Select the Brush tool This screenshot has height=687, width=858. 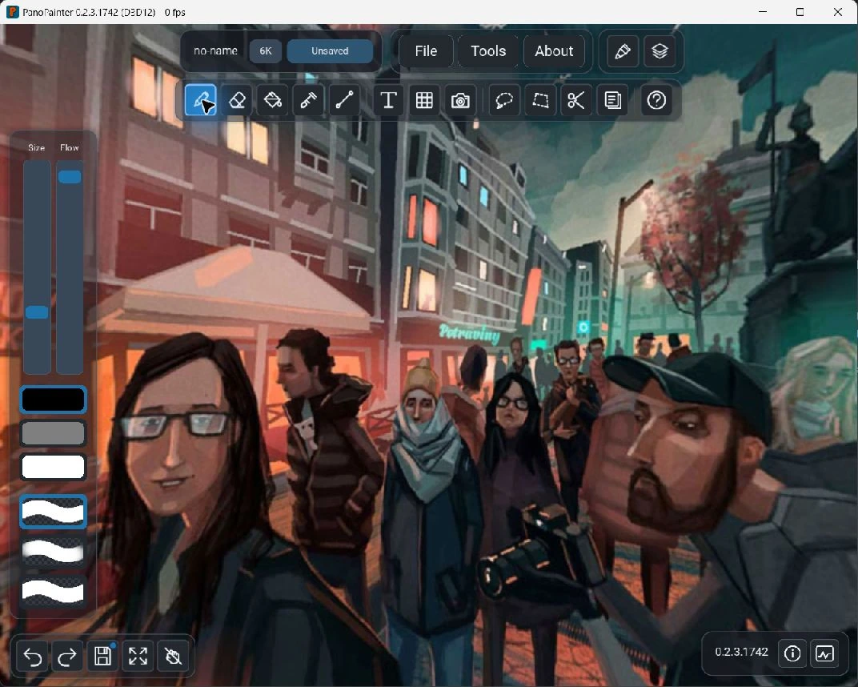pos(200,100)
